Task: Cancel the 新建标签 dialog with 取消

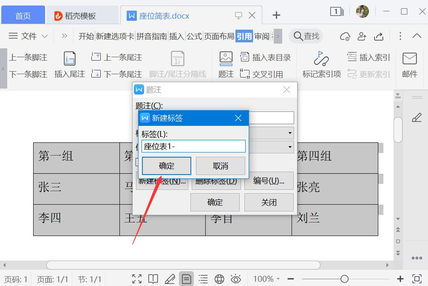Action: (x=220, y=166)
